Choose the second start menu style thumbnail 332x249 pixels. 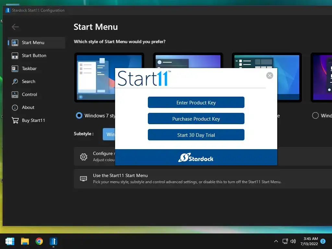(x=188, y=60)
